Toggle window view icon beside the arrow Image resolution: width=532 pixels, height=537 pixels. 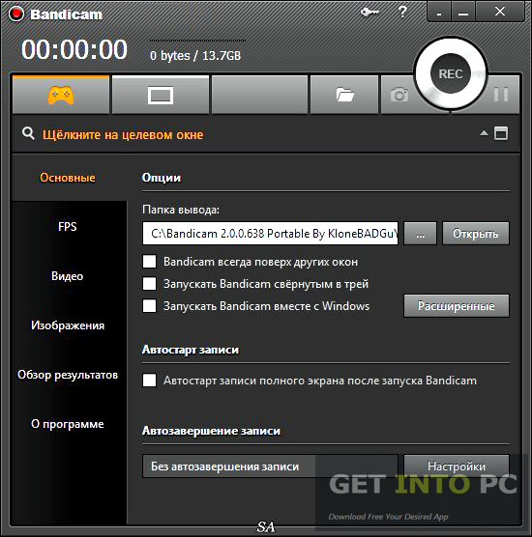click(x=501, y=133)
